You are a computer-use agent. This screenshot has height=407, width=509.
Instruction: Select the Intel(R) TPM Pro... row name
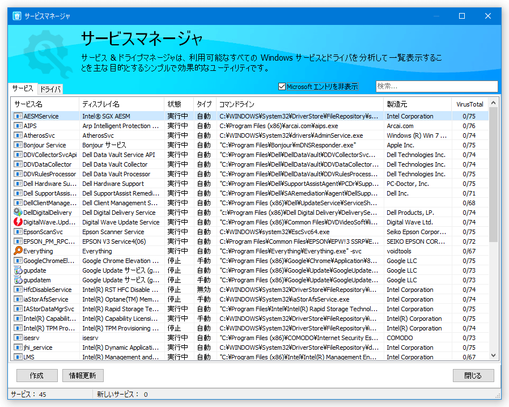pyautogui.click(x=49, y=328)
